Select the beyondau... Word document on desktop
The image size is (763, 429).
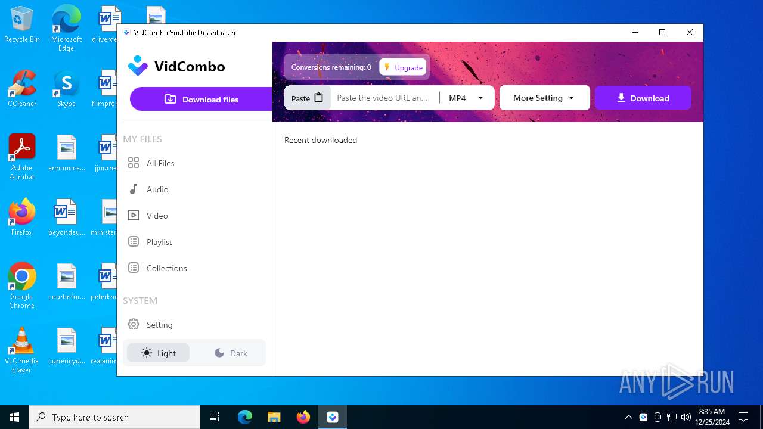66,217
